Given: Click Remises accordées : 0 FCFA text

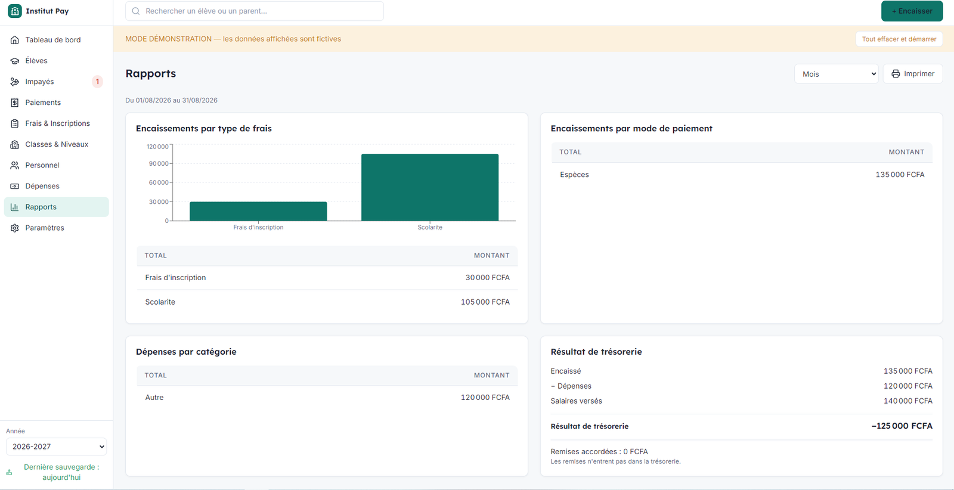Looking at the screenshot, I should point(599,452).
